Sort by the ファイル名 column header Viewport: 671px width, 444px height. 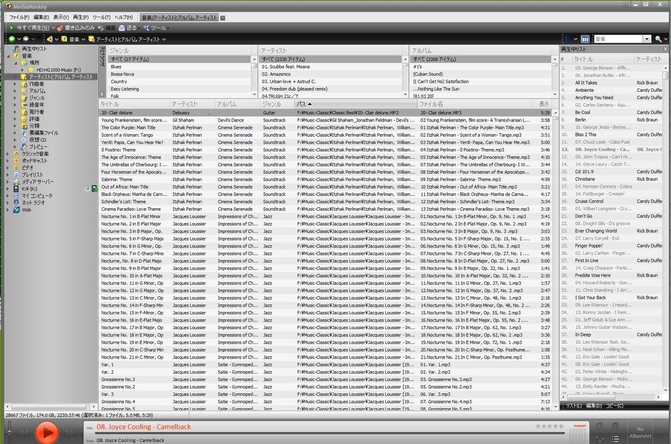(x=474, y=104)
